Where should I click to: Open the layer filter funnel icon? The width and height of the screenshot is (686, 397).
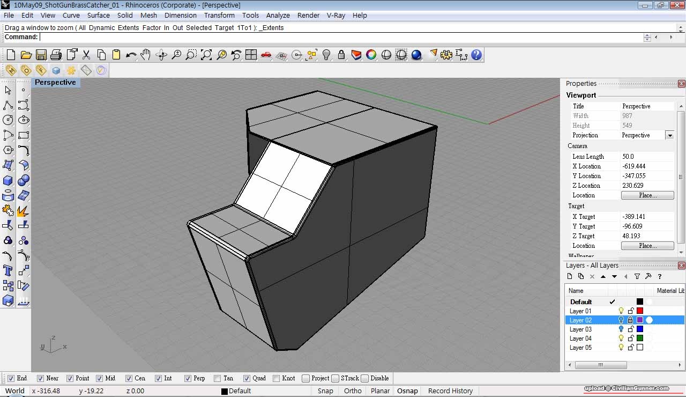[637, 276]
